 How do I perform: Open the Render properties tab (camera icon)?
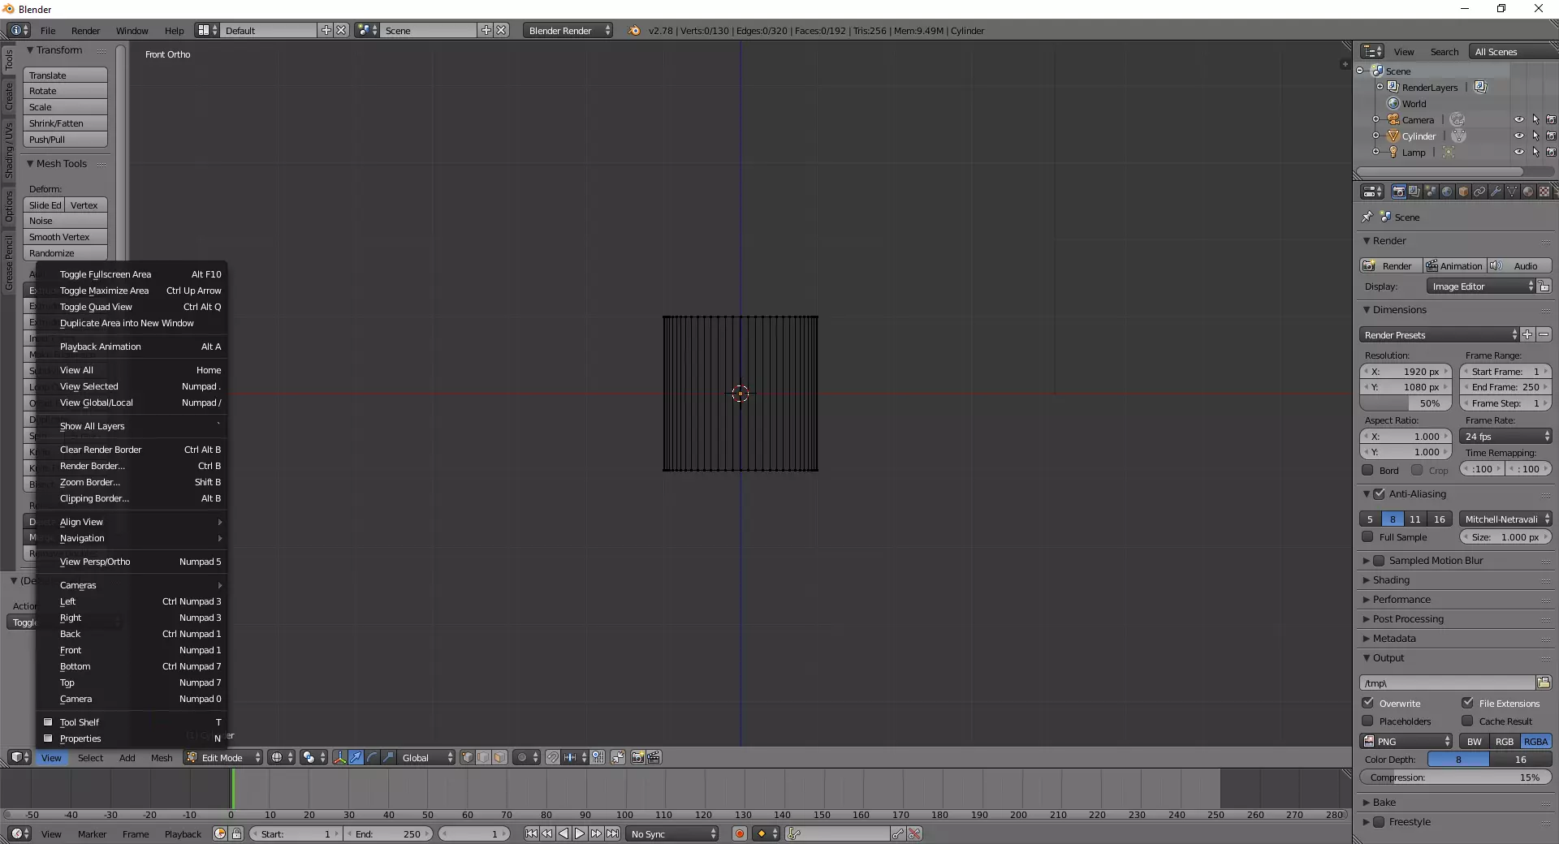[1398, 192]
